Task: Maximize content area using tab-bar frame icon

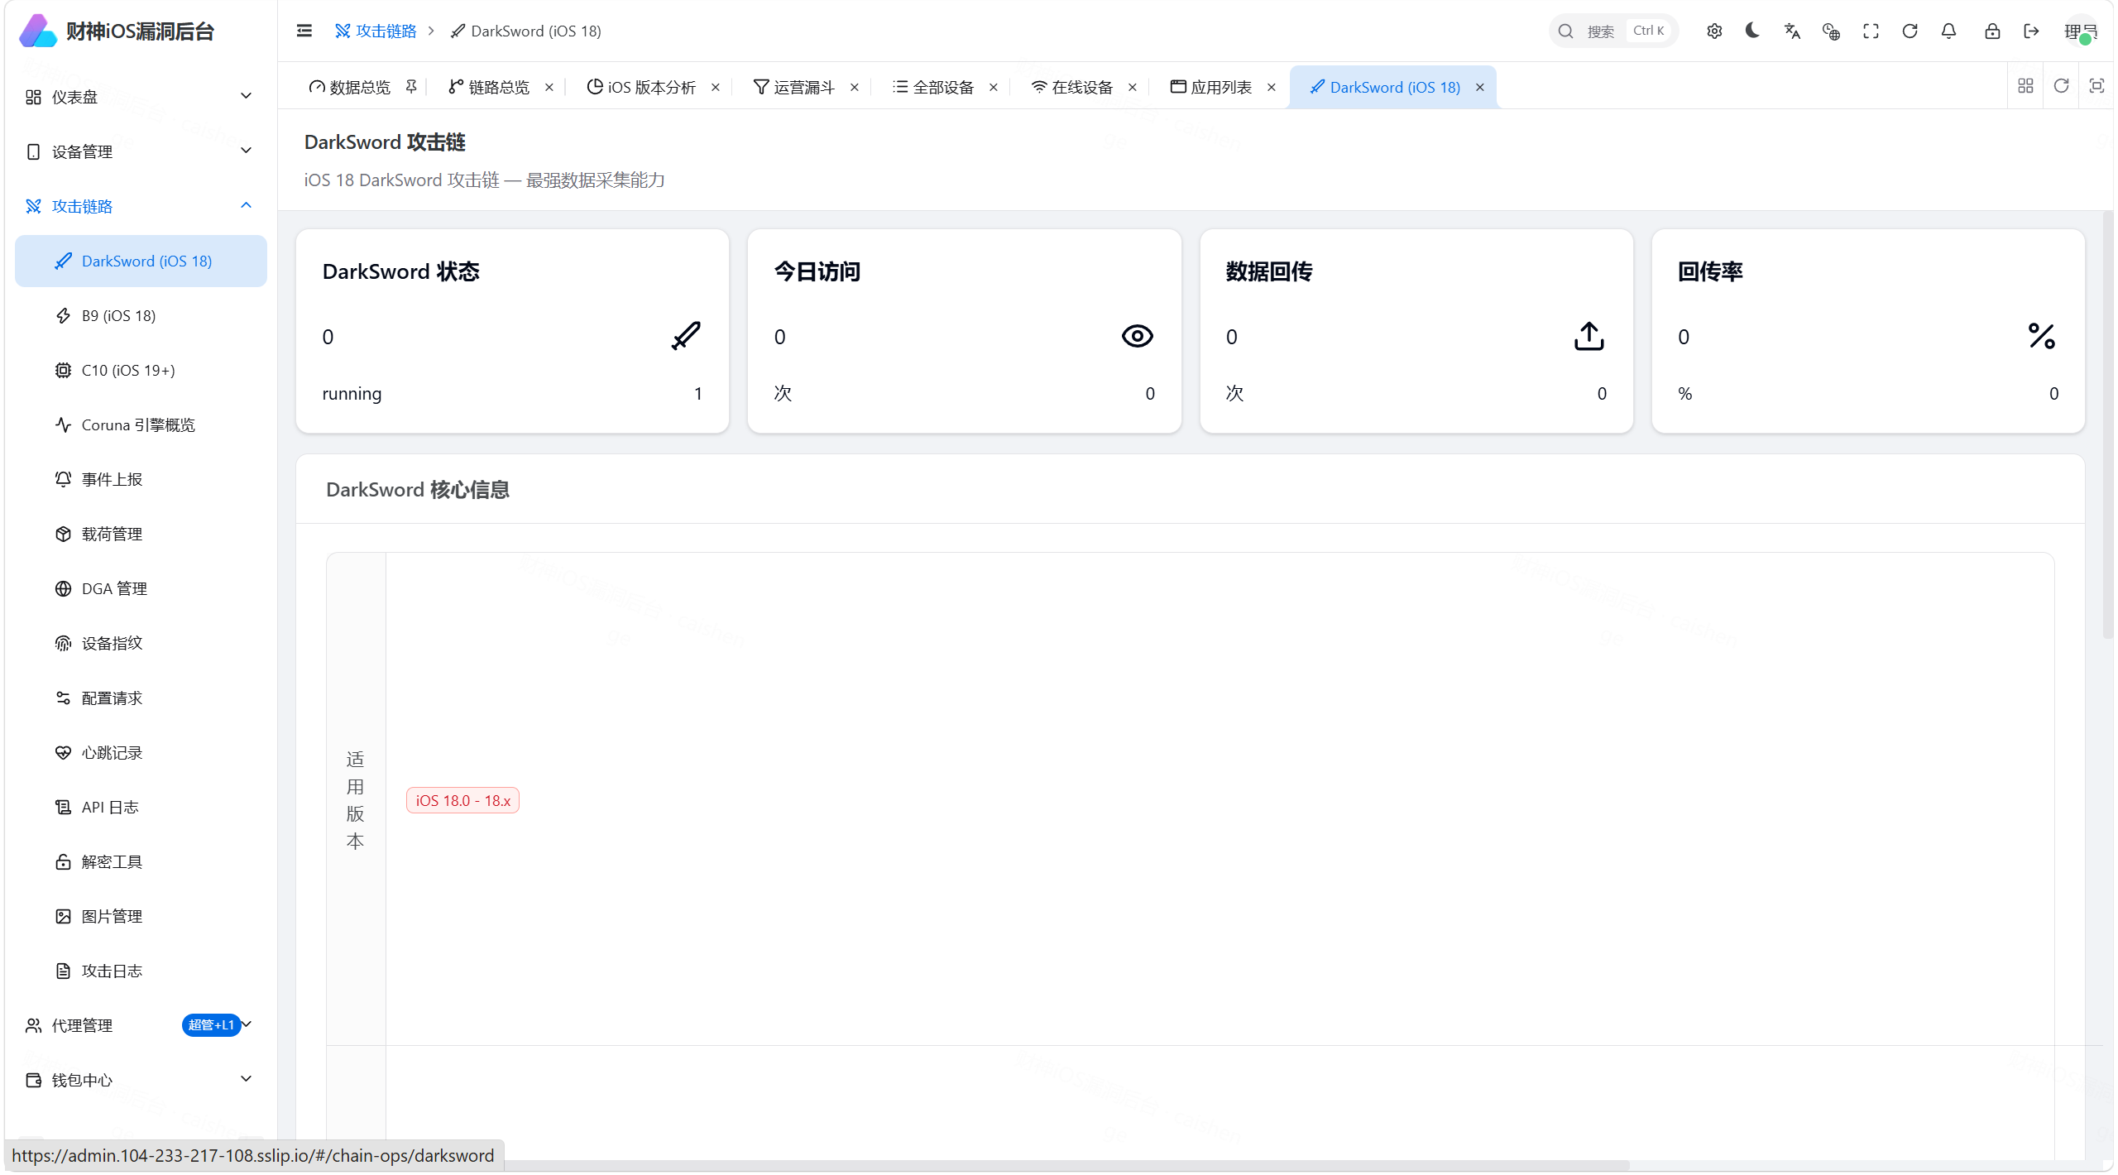Action: (x=2096, y=86)
